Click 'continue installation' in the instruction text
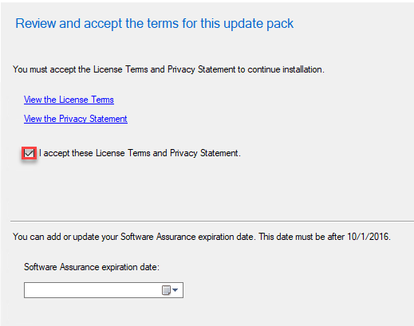Image resolution: width=414 pixels, height=326 pixels. click(285, 69)
